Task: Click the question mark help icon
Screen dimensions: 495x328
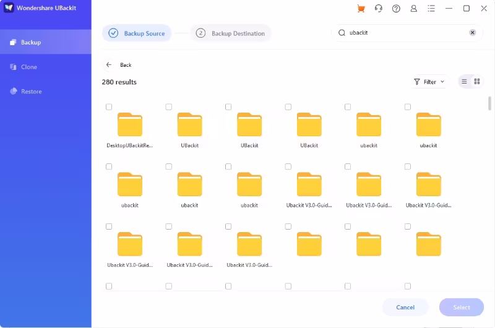Action: click(396, 9)
